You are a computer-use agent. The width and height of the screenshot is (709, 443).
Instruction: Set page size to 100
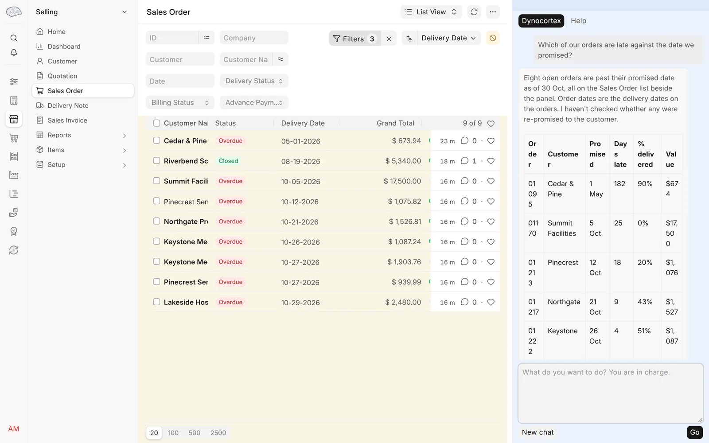[x=173, y=433]
